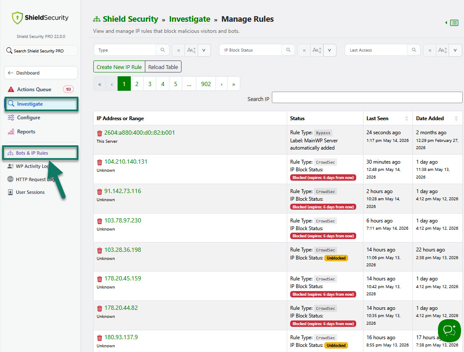This screenshot has height=352, width=464.
Task: Open IP address 91.142.73.116 link
Action: click(x=123, y=191)
